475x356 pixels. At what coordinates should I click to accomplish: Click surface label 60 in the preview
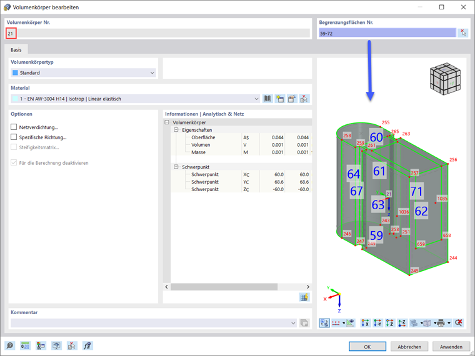pos(376,137)
